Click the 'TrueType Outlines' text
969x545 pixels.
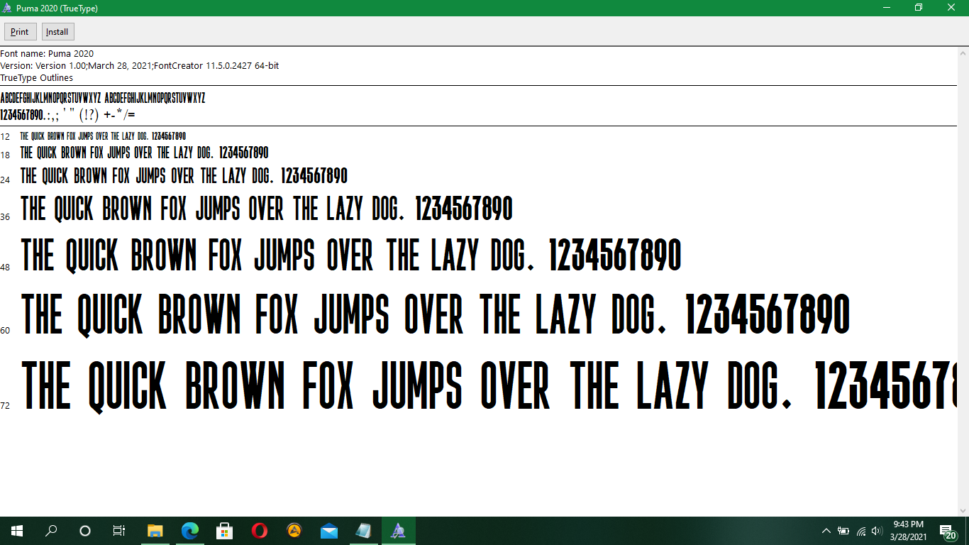(37, 77)
